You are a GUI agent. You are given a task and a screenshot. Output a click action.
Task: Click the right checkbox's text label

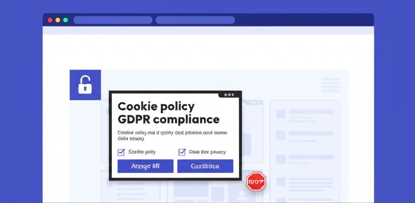click(x=207, y=152)
